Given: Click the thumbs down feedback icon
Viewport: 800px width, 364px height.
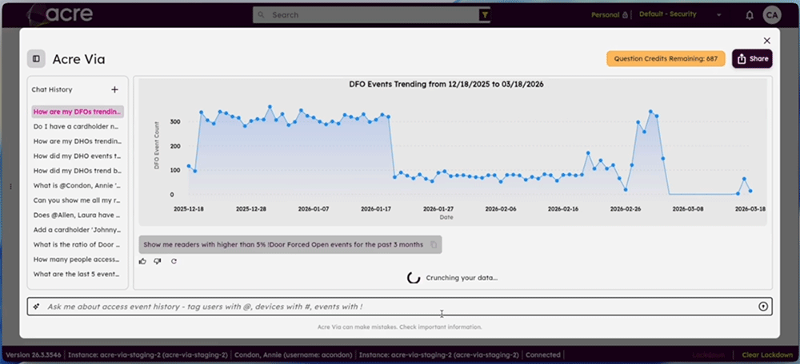Looking at the screenshot, I should click(158, 261).
